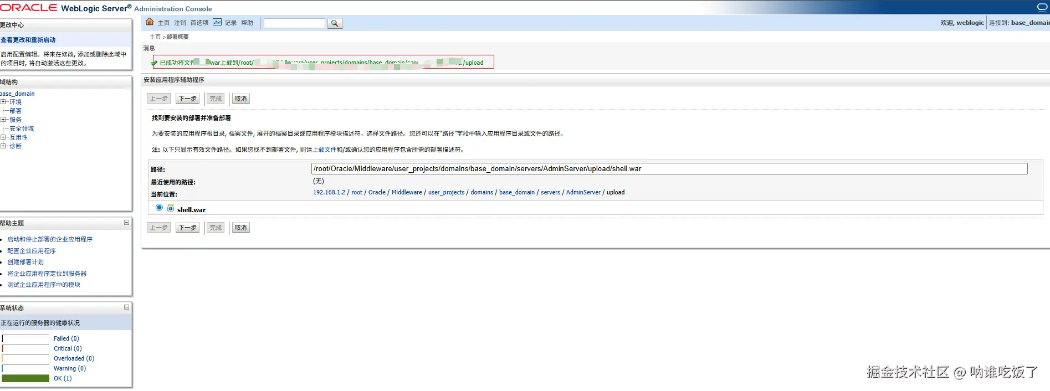Click user_projects in current location path
The height and width of the screenshot is (391, 1050).
tap(447, 192)
